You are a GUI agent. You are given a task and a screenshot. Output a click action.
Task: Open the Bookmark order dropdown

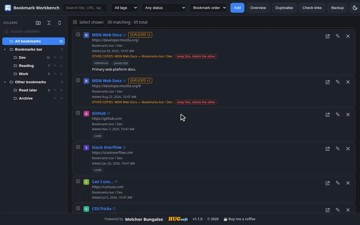pyautogui.click(x=208, y=8)
